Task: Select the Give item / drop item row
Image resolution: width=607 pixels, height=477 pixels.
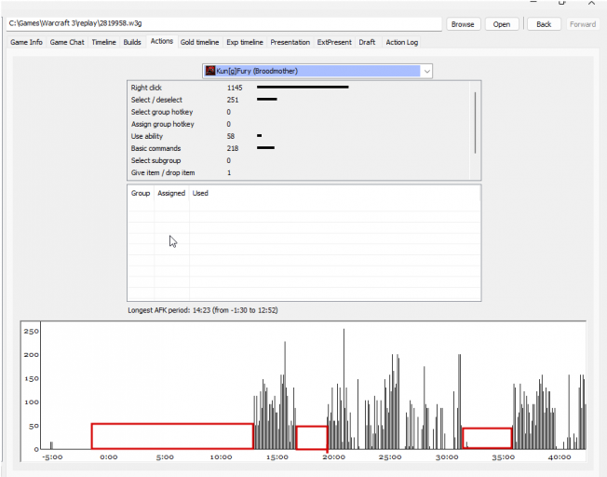Action: click(x=298, y=173)
